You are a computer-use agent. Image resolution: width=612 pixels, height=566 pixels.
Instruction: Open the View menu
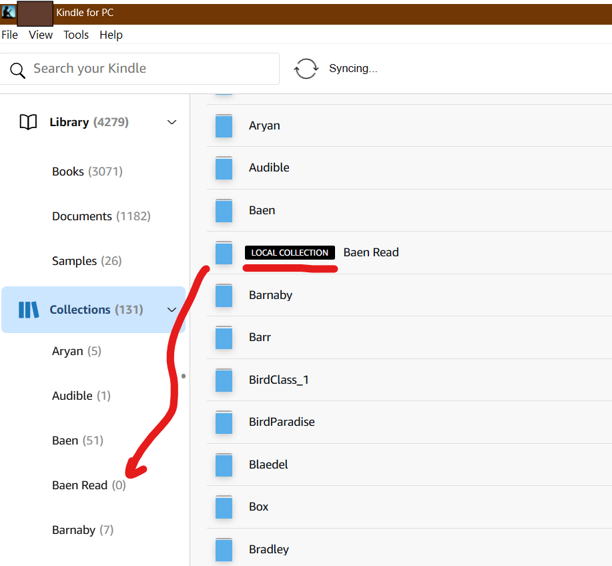(41, 35)
